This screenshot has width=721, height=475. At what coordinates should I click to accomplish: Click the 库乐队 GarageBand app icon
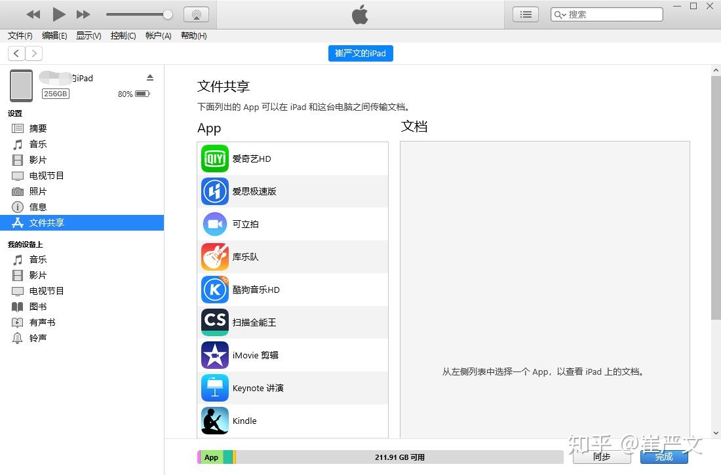(215, 257)
